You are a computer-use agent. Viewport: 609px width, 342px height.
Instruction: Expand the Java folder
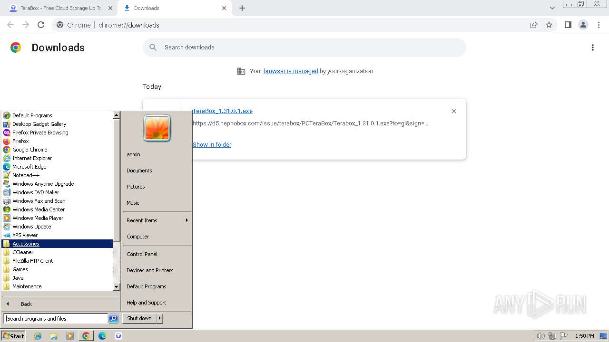[57, 278]
